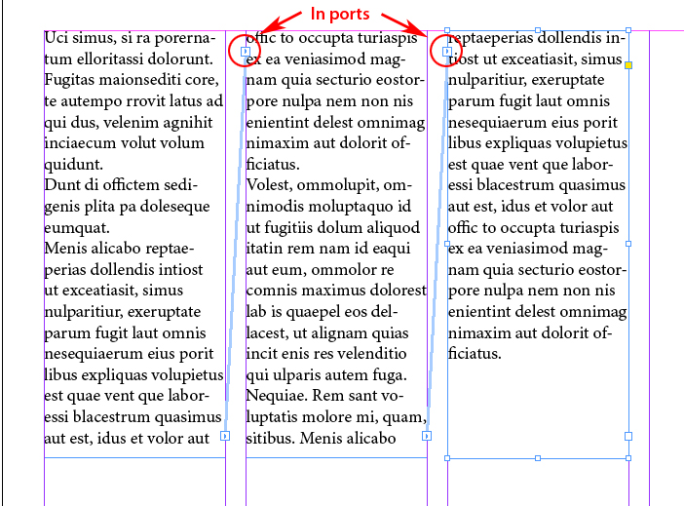The width and height of the screenshot is (684, 506).
Task: Click the yellow live corner square on right frame
Action: [x=628, y=65]
